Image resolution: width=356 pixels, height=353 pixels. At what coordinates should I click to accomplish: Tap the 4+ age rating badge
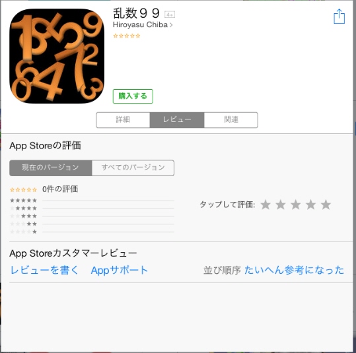pos(170,15)
